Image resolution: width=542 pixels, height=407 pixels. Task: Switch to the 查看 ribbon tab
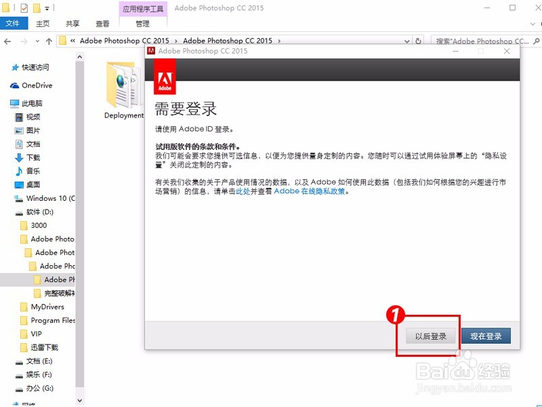(102, 22)
